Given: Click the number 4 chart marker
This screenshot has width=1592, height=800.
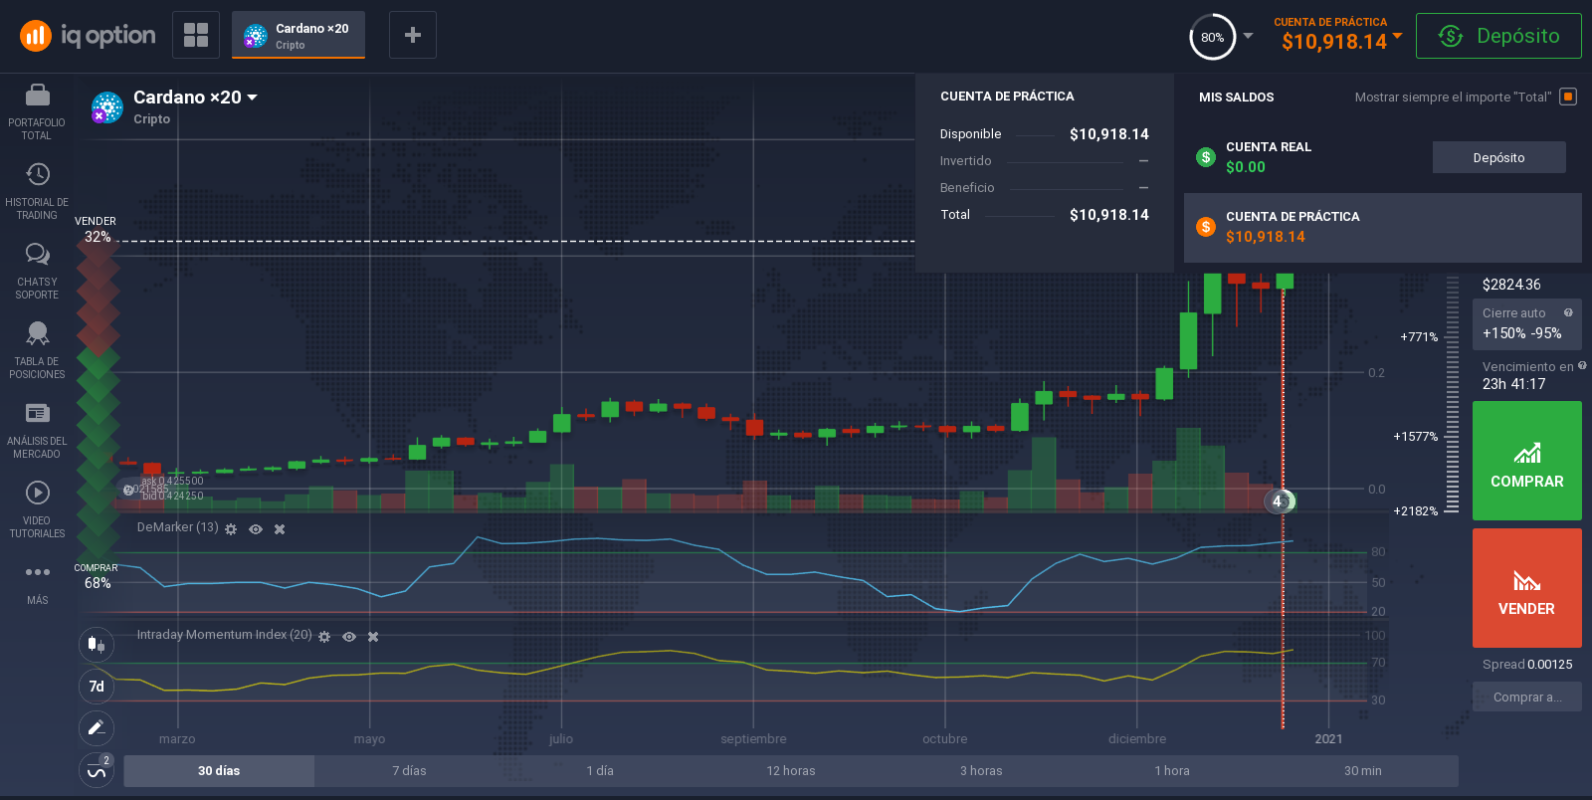Looking at the screenshot, I should tap(1278, 501).
